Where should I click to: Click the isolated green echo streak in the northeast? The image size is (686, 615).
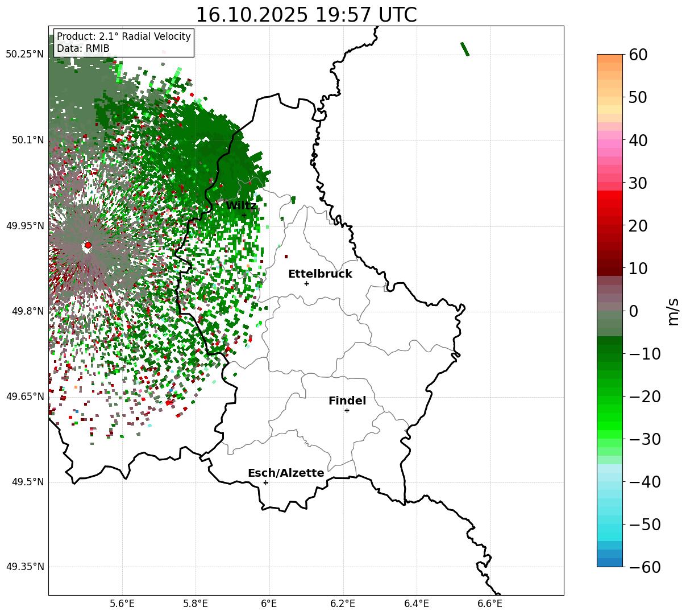pos(465,49)
